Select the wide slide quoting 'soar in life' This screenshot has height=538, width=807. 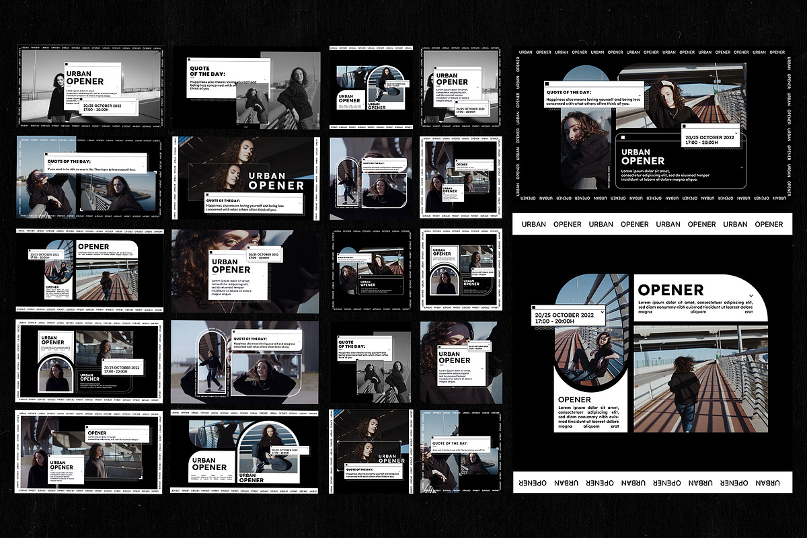tap(89, 178)
